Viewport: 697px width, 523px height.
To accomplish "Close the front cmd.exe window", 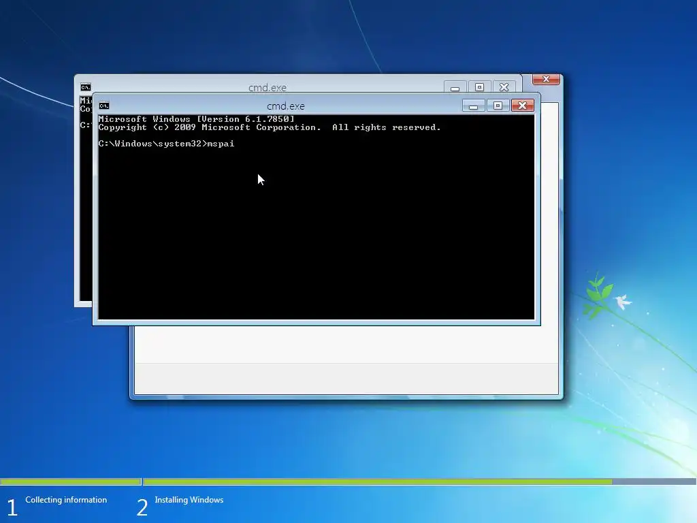I will (x=522, y=106).
